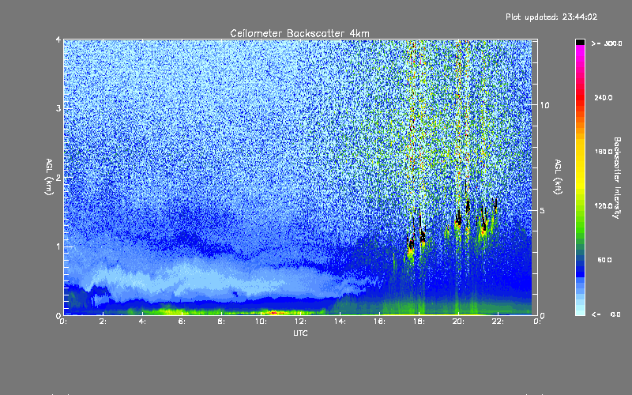
Task: Click the x-axis tick label 10:
Action: (261, 322)
